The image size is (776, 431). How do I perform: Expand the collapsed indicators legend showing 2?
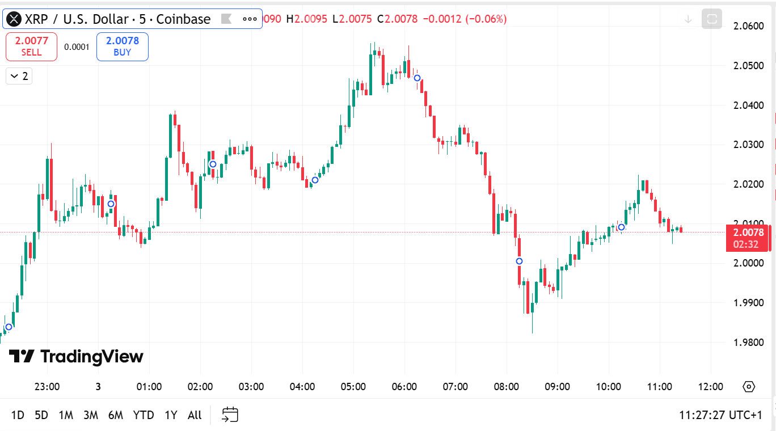(x=19, y=76)
